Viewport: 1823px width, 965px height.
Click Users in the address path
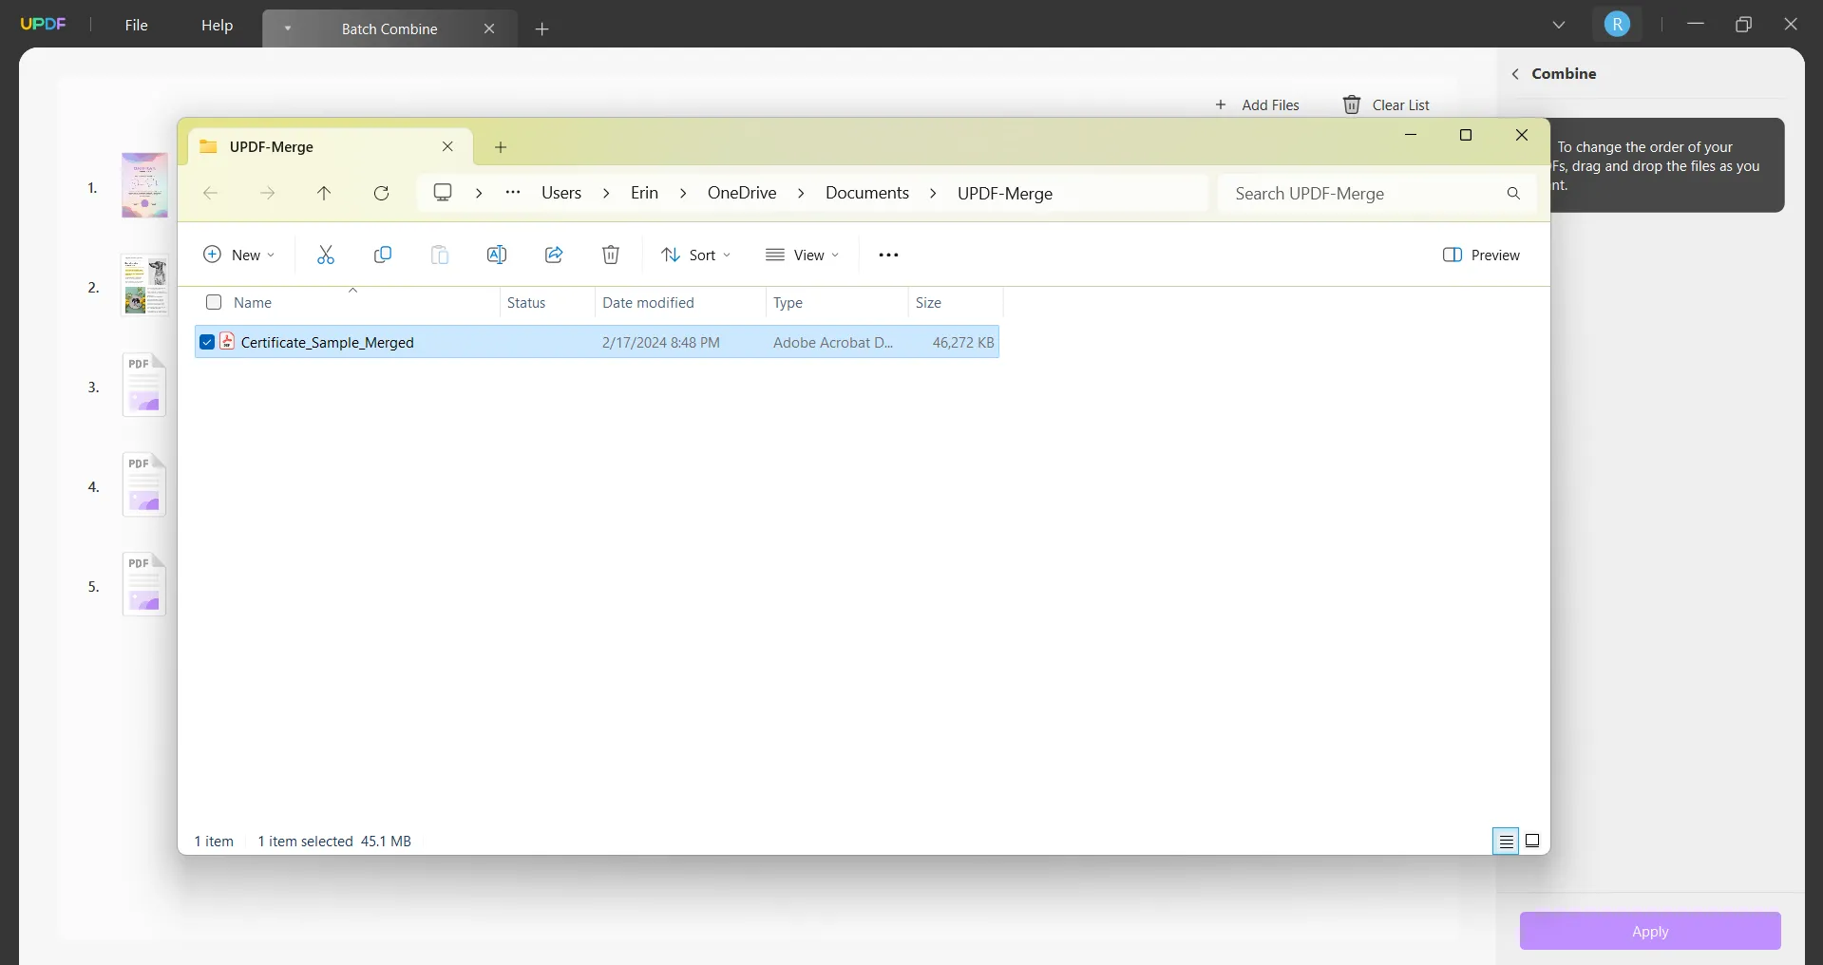click(x=561, y=193)
